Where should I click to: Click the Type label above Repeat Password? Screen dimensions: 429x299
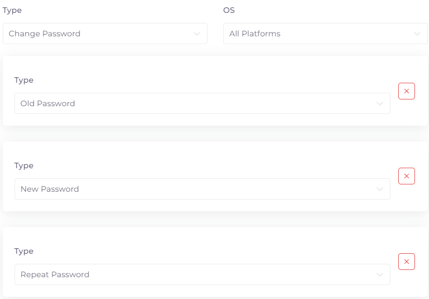pyautogui.click(x=24, y=251)
